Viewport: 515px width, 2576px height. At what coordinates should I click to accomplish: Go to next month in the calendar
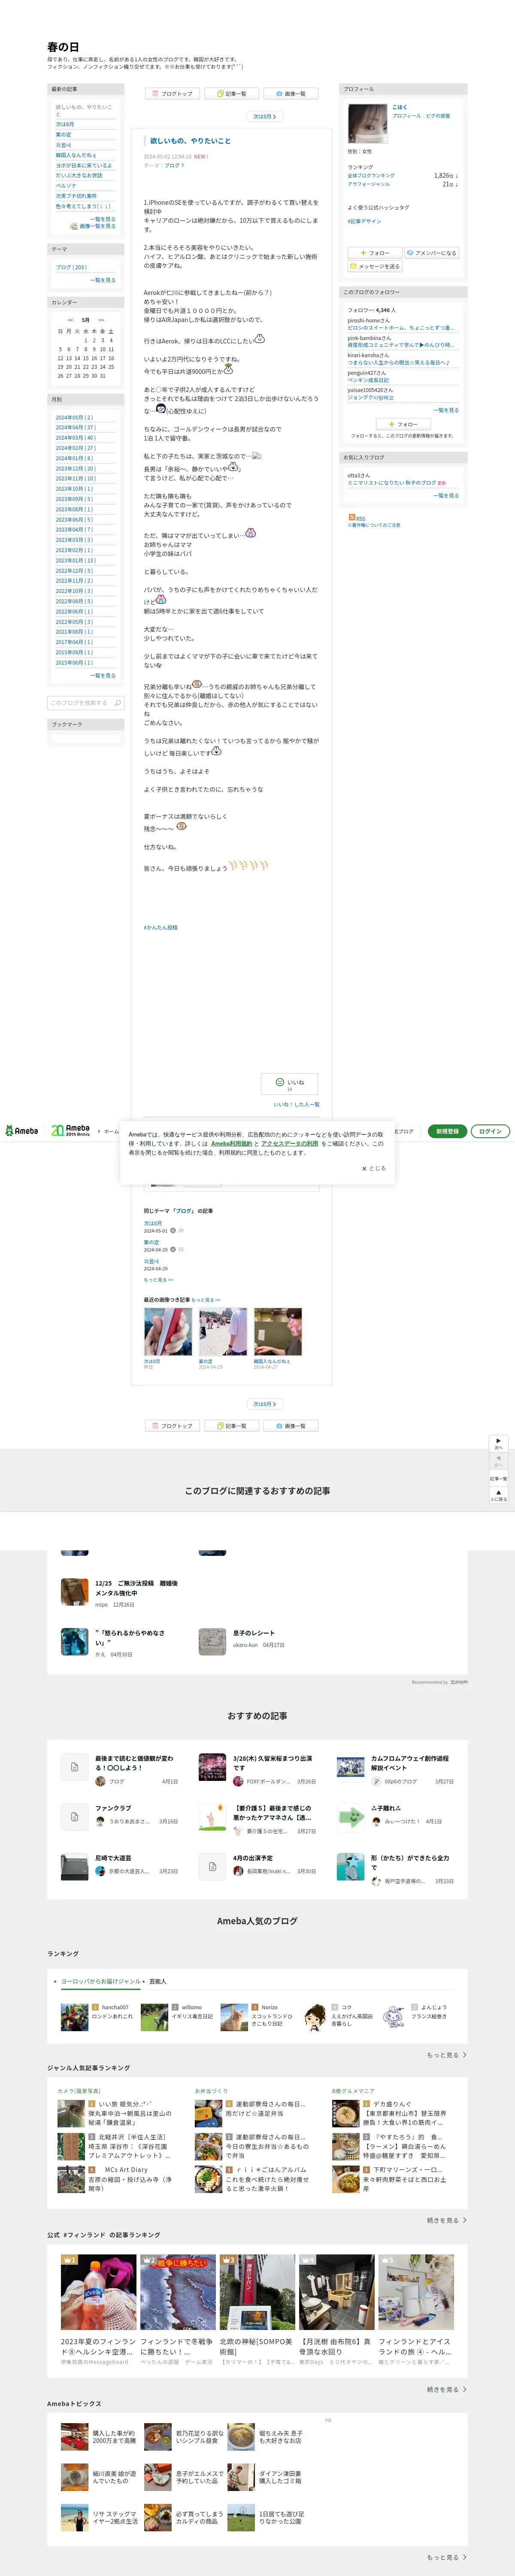[101, 320]
